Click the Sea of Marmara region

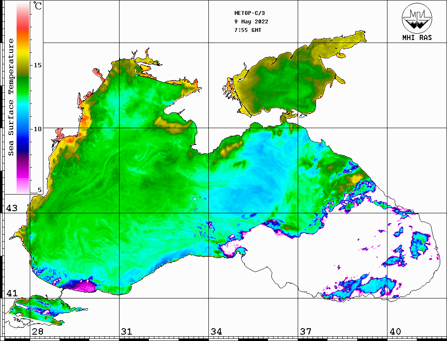(x=40, y=311)
